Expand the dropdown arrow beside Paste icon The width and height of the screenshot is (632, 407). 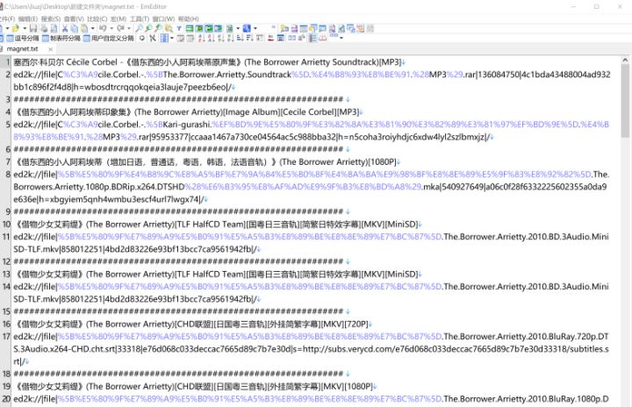point(93,28)
